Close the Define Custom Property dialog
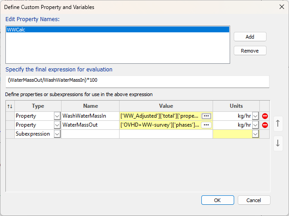289x216 pixels. [x=282, y=7]
